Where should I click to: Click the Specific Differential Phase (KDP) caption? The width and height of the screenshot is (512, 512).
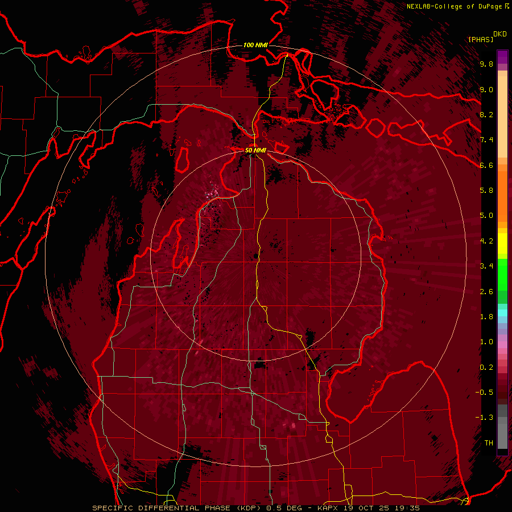[x=177, y=508]
